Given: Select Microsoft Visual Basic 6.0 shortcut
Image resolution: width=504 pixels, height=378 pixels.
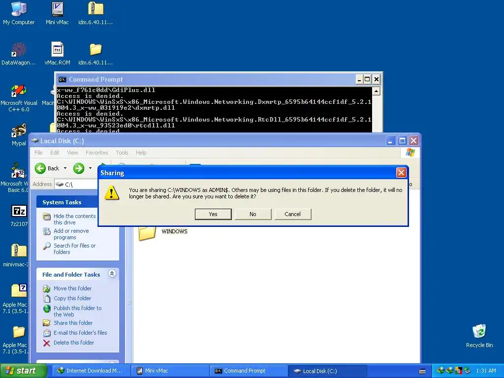Looking at the screenshot, I should (18, 170).
